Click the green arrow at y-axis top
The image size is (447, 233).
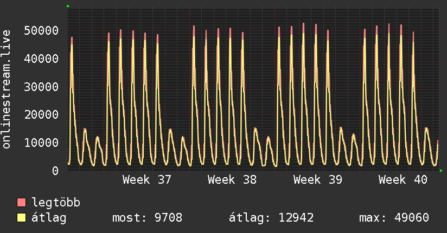(x=68, y=6)
